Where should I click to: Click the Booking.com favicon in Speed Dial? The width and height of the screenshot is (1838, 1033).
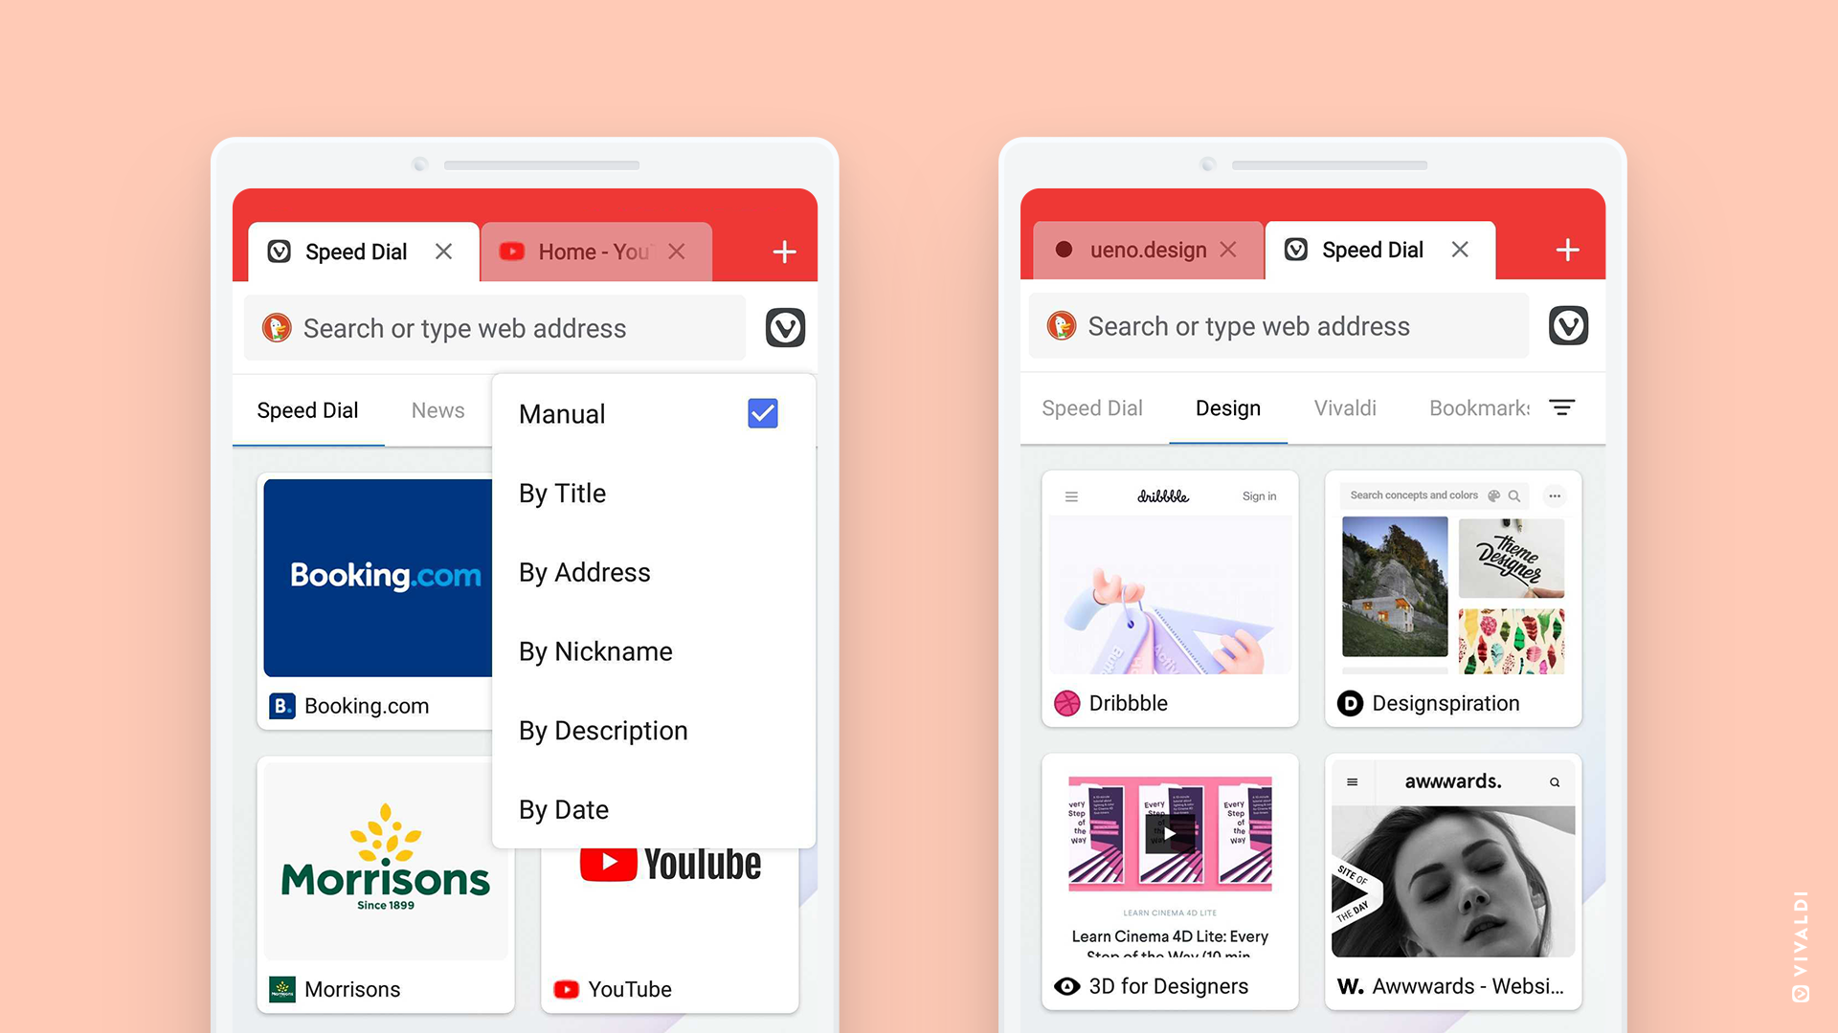279,705
